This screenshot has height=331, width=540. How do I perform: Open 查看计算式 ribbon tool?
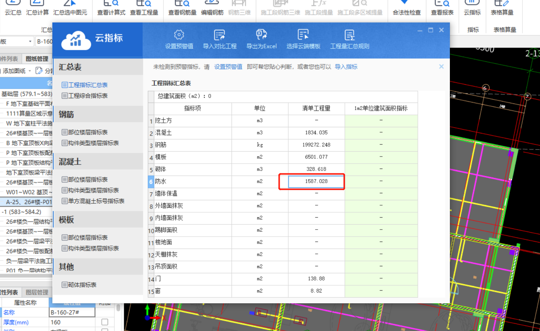111,8
